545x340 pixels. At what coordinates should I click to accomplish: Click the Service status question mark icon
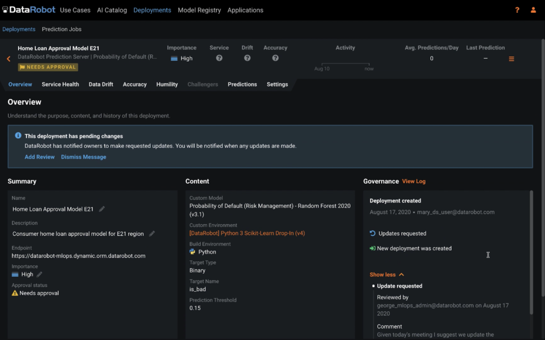coord(219,58)
